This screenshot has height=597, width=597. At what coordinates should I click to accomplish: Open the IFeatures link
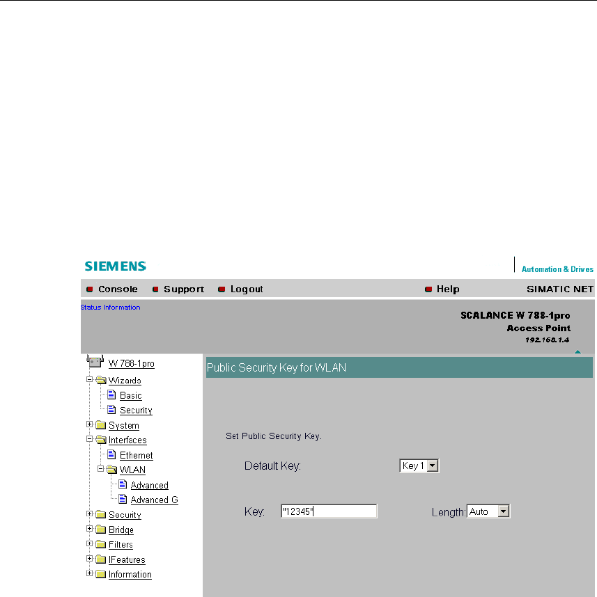[x=127, y=559]
